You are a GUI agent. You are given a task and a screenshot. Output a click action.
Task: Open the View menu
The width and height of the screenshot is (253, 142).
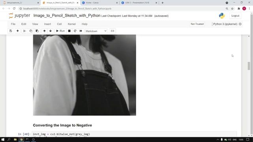click(35, 24)
